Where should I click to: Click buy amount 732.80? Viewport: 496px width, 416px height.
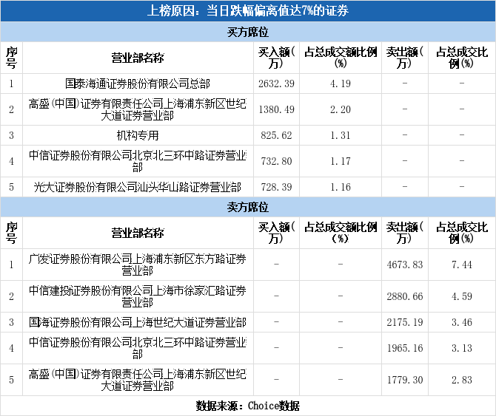(x=276, y=161)
